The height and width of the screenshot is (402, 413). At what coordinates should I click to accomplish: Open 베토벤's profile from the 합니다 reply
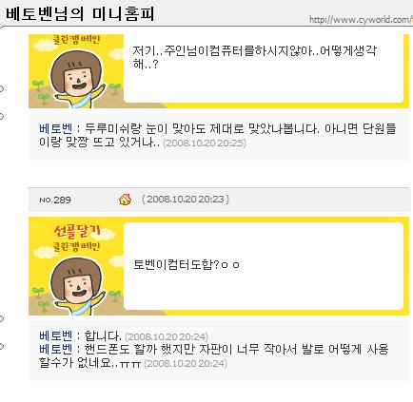[56, 335]
